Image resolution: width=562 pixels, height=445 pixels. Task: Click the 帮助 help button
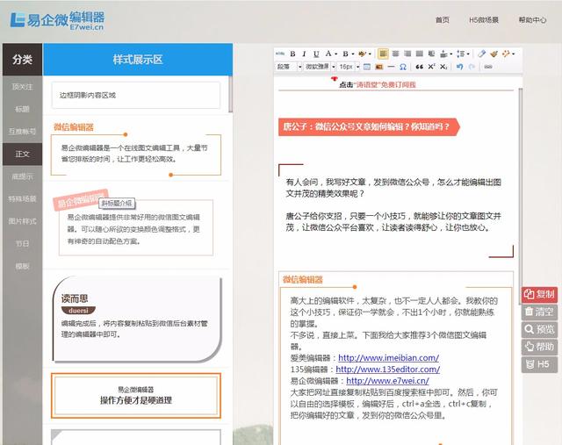click(x=539, y=347)
